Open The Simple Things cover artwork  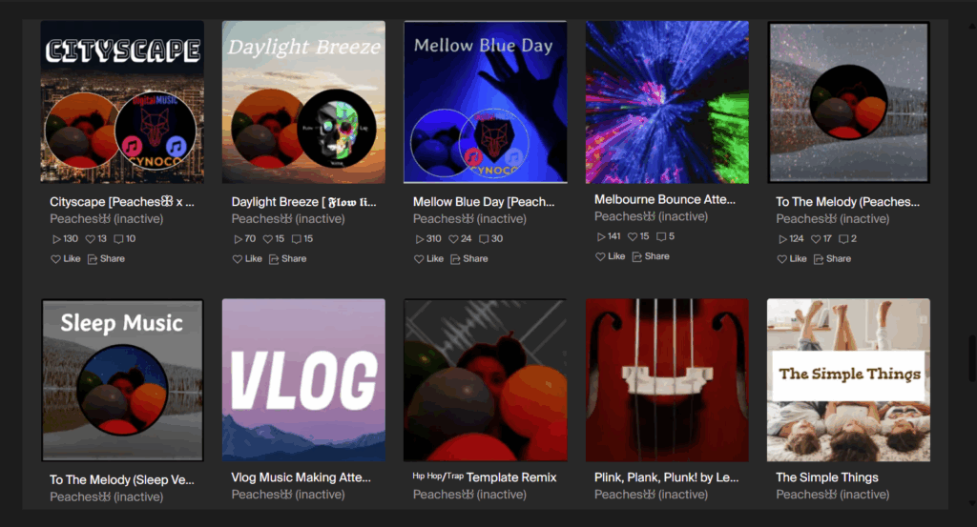(848, 380)
